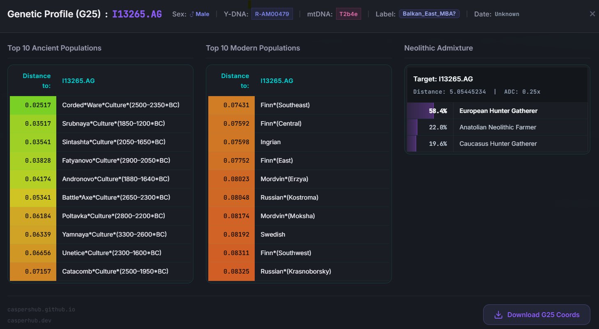Viewport: 599px width, 329px height.
Task: Close the Genetic Profile dialog
Action: pos(592,14)
